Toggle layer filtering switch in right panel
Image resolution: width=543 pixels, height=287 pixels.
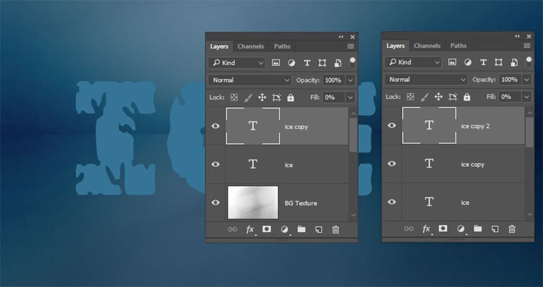coord(529,62)
